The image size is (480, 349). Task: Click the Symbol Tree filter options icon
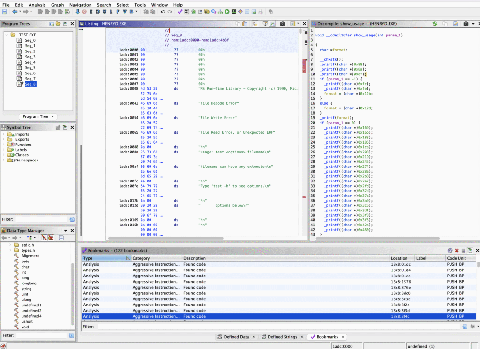tap(72, 219)
